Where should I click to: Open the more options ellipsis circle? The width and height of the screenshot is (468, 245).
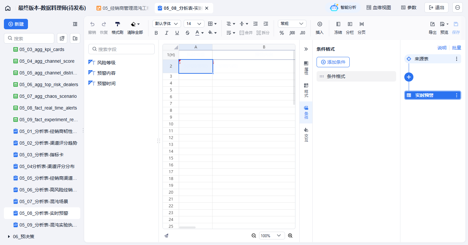click(458, 7)
